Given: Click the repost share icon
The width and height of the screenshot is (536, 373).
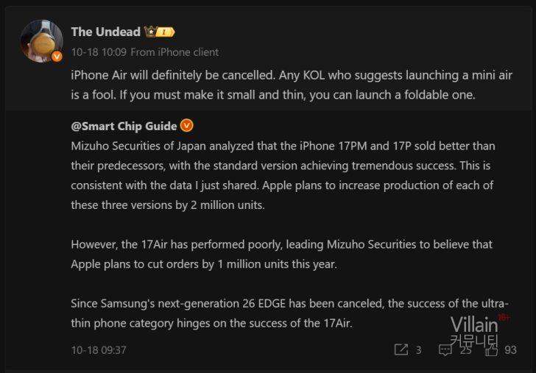Looking at the screenshot, I should [401, 349].
